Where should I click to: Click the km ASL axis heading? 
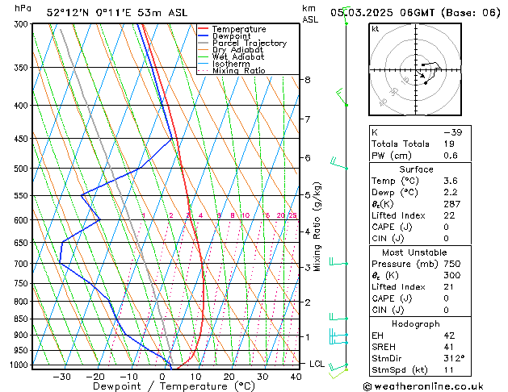(x=310, y=14)
